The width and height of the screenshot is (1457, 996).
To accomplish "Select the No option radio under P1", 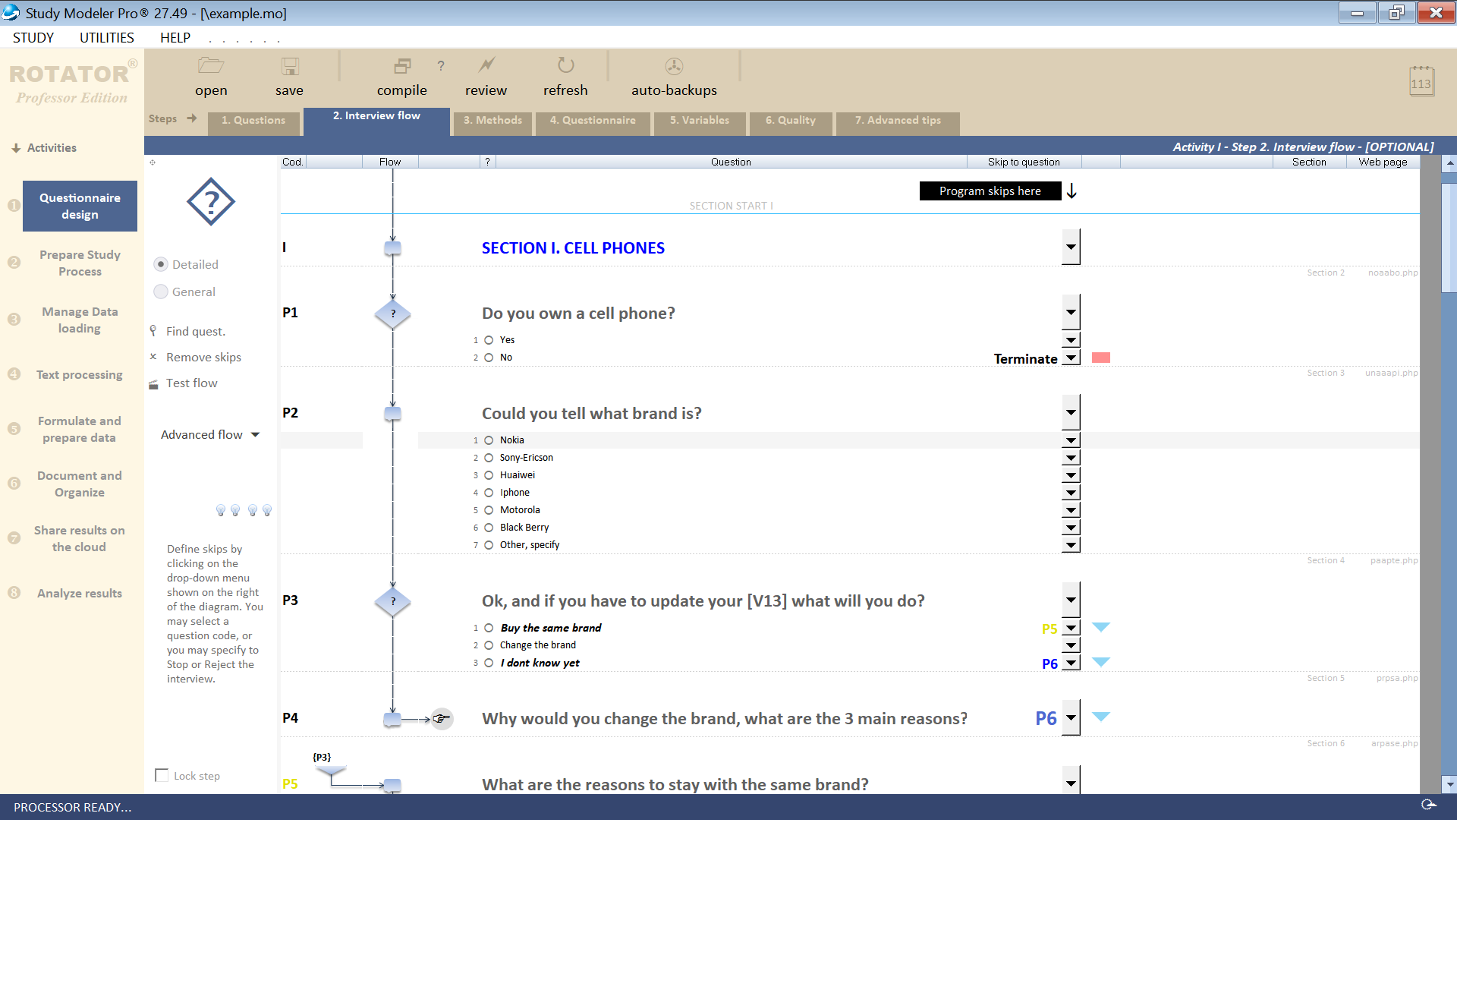I will [489, 358].
